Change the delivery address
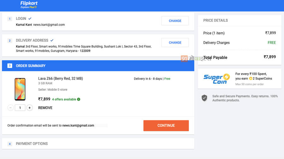This screenshot has height=159, width=284. tap(175, 43)
